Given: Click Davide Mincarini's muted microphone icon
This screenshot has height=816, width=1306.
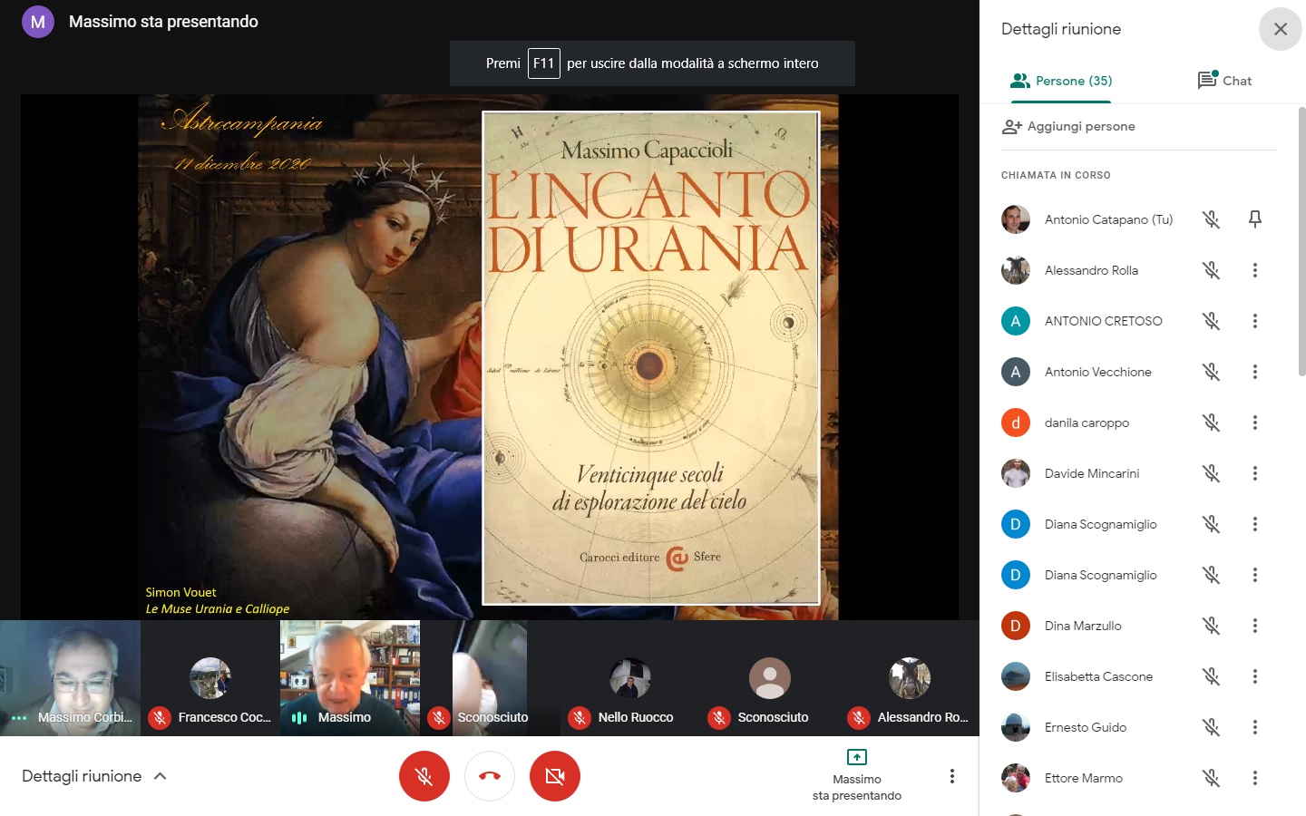Looking at the screenshot, I should tap(1211, 473).
